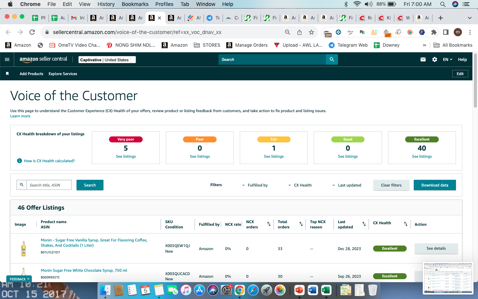Image resolution: width=478 pixels, height=299 pixels.
Task: Open the History menu in menu bar
Action: (106, 4)
